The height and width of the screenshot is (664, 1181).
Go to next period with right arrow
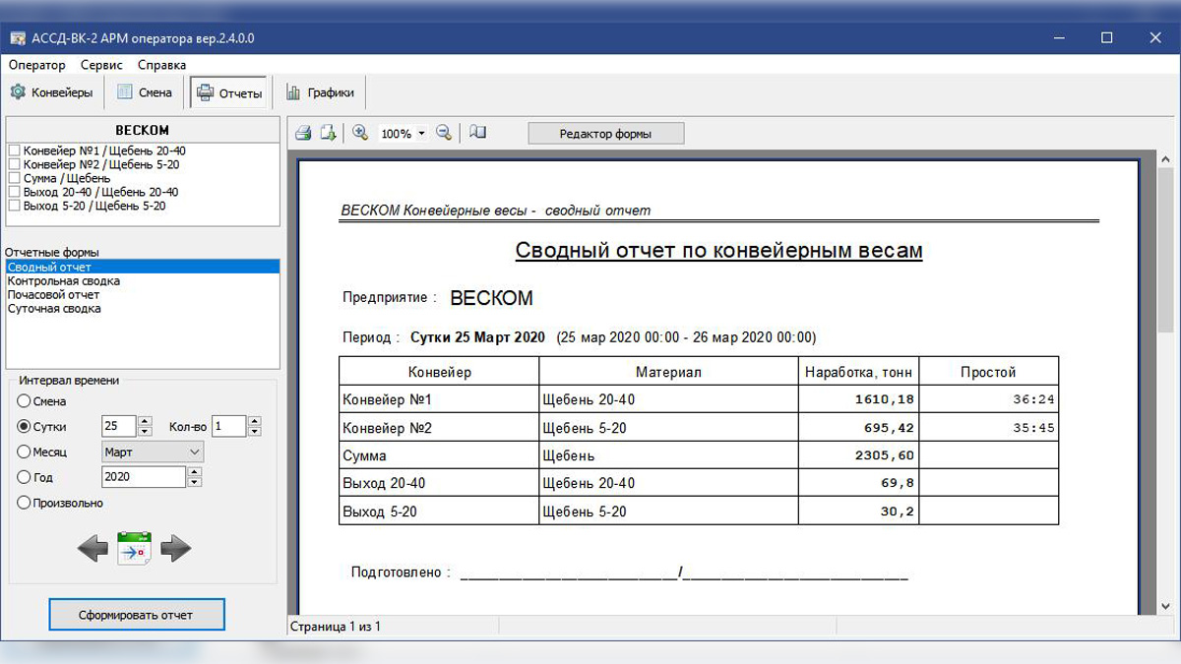175,548
